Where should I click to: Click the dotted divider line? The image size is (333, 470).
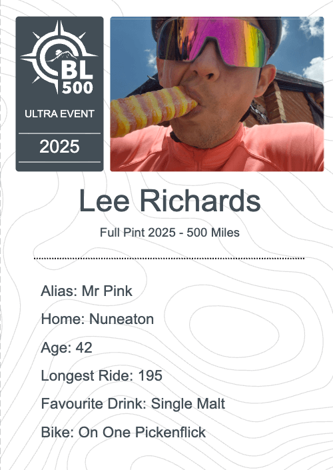[169, 258]
